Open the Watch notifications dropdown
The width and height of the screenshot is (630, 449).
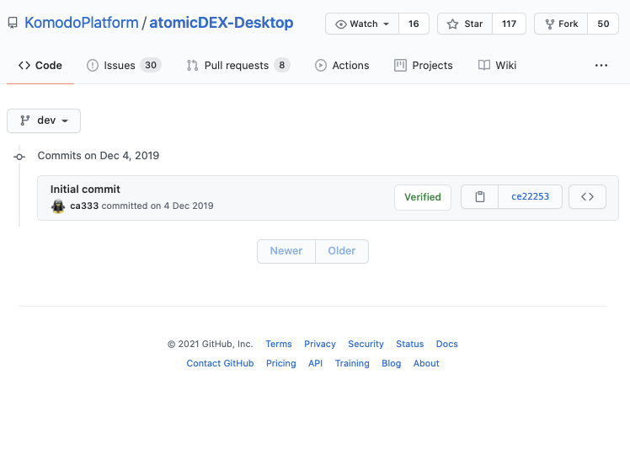click(x=362, y=24)
